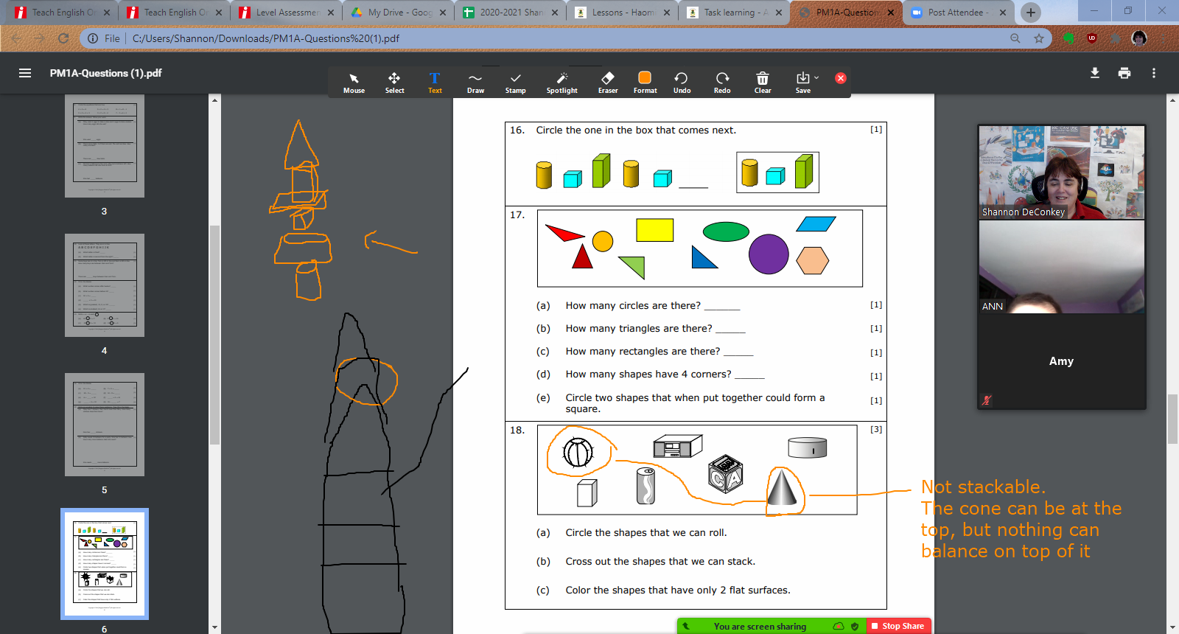Click question 16 instruction text

coord(636,130)
